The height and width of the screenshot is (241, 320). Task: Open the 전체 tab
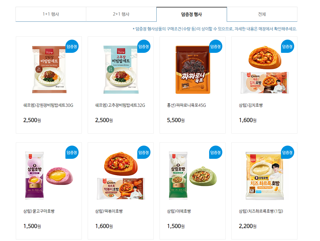262,14
